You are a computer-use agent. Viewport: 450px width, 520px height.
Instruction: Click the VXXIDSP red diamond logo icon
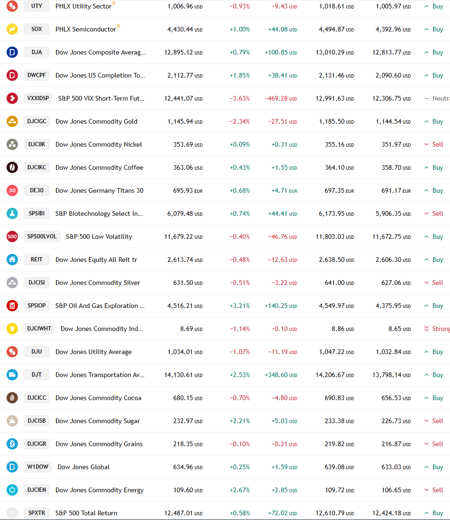(12, 98)
